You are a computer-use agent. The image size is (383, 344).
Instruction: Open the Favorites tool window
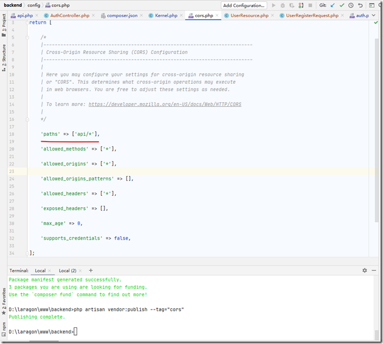4,302
